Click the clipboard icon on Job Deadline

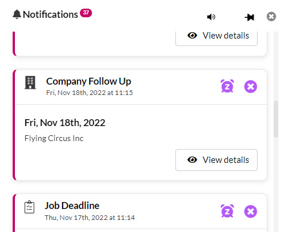pos(29,207)
